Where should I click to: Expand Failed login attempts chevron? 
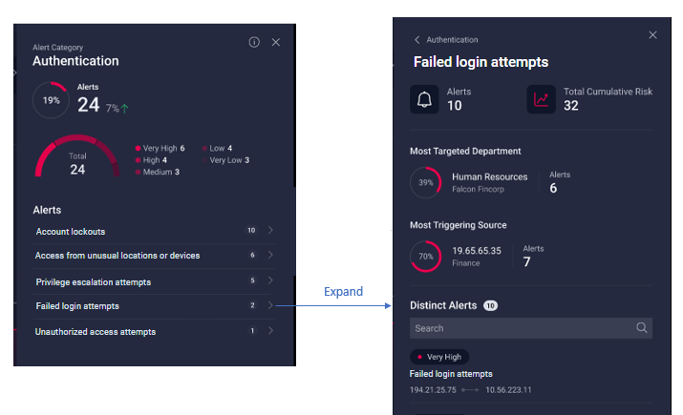(271, 306)
